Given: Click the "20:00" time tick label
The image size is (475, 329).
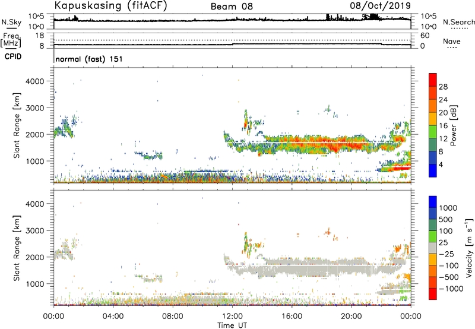Looking at the screenshot, I should [x=351, y=317].
